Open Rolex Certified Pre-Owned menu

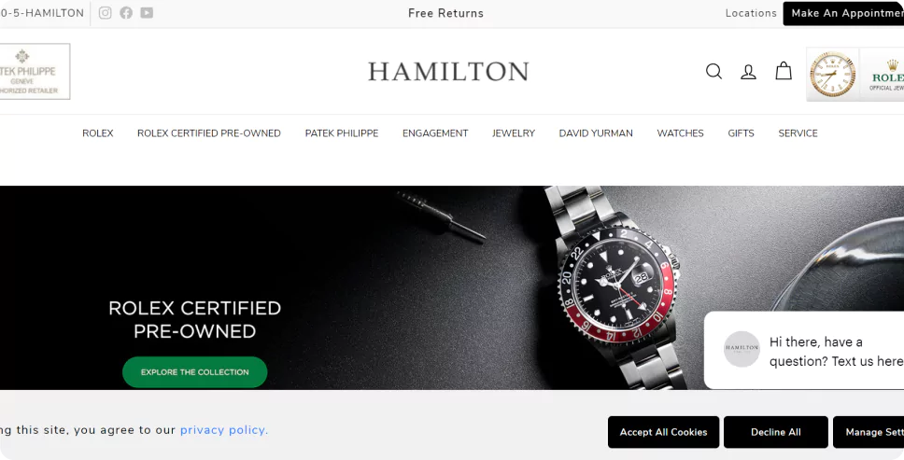coord(208,133)
